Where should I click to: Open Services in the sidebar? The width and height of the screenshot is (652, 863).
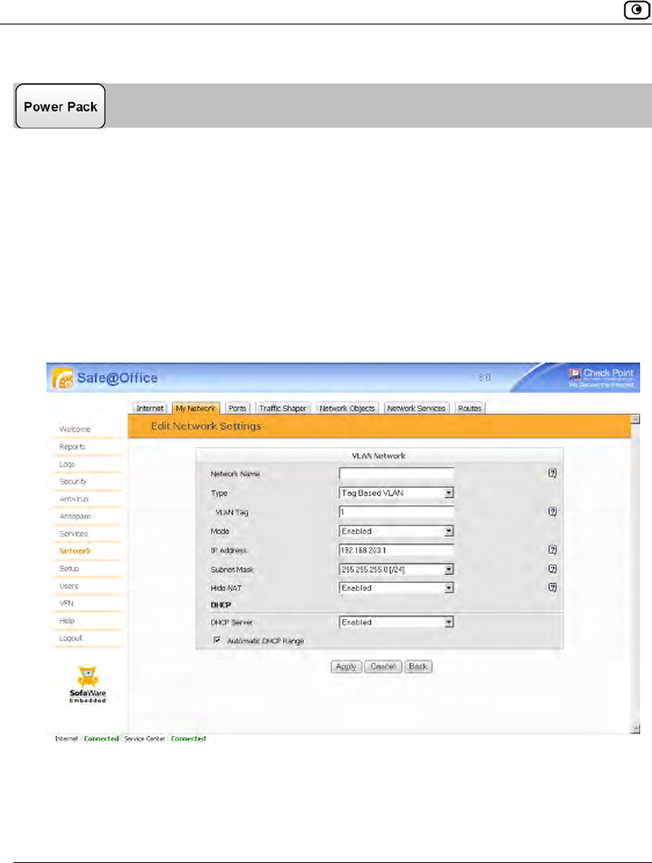(x=74, y=534)
